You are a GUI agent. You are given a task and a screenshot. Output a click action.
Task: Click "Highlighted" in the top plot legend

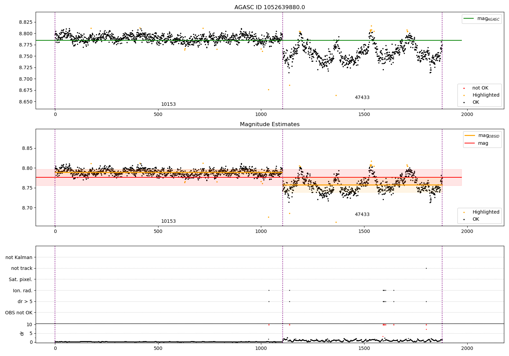click(486, 95)
